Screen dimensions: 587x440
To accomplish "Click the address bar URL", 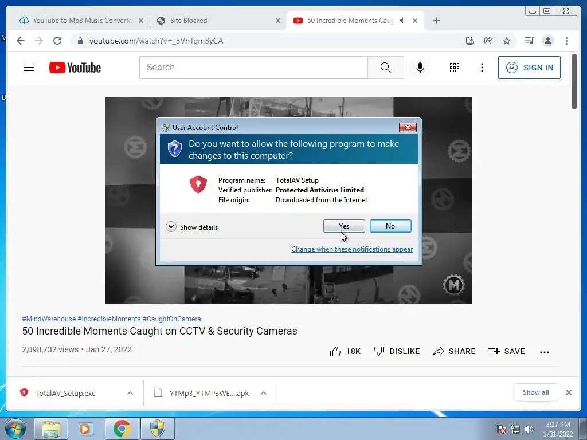I will click(156, 41).
